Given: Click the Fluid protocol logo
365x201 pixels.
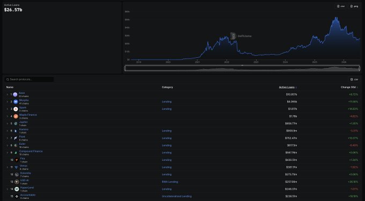Looking at the screenshot, I should click(16, 138).
